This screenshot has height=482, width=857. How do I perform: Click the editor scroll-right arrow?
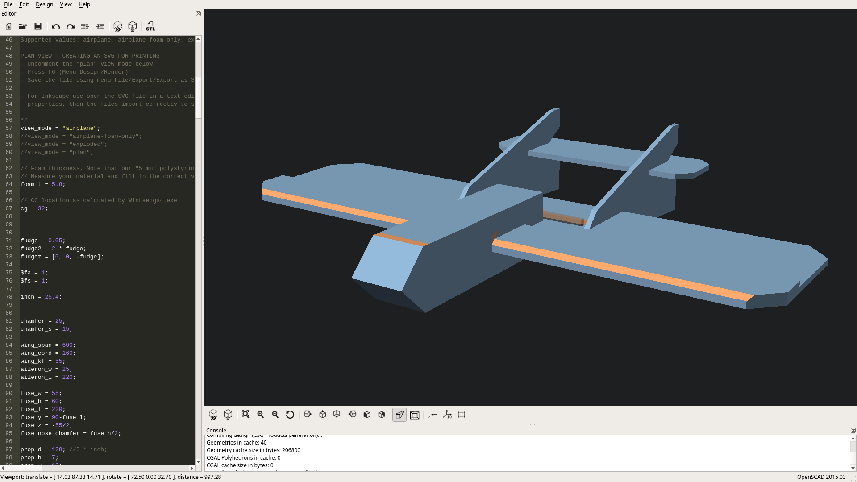tap(192, 468)
